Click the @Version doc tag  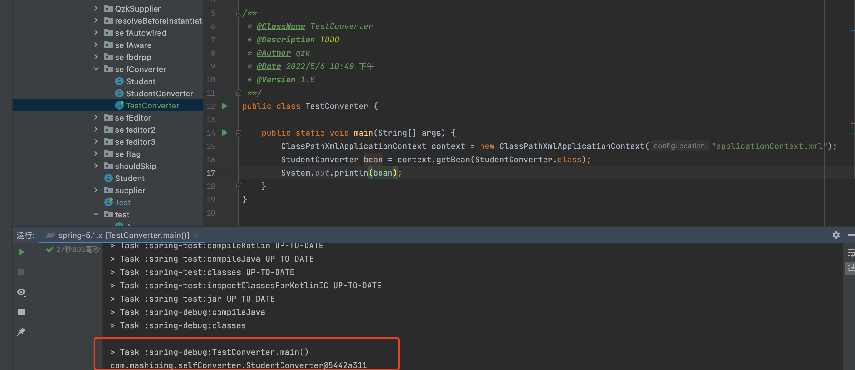pos(276,80)
